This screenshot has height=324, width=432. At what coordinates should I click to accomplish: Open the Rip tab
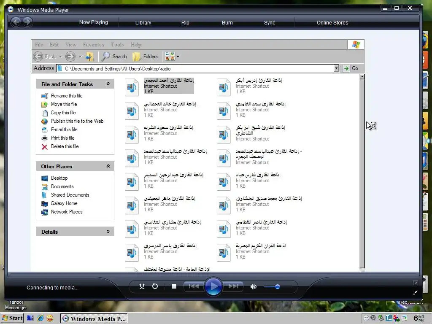tap(185, 23)
